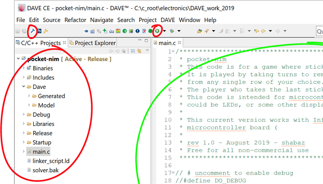Expand the Binaries tree node
This screenshot has height=184, width=323.
23,68
